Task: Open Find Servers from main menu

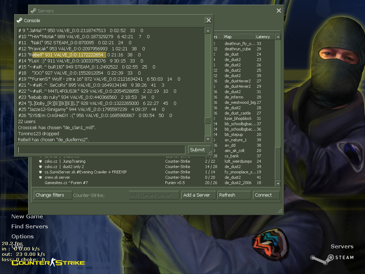Action: pos(30,227)
